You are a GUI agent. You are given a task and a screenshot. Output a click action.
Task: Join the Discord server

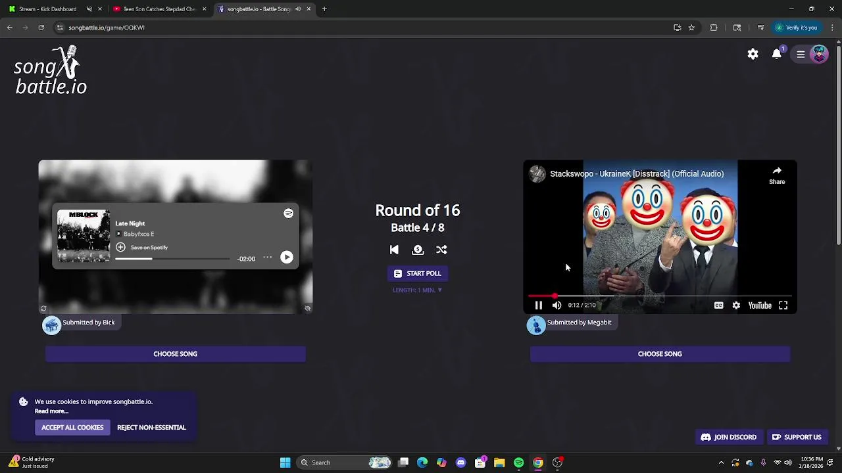coord(729,438)
